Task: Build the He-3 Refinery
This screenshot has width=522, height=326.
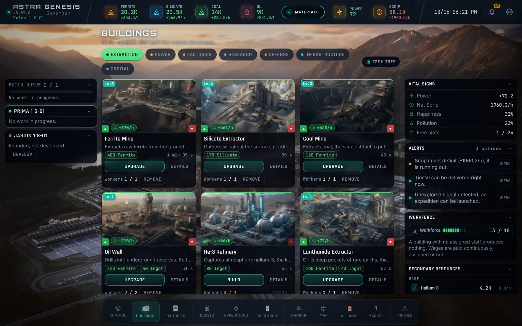Action: [x=234, y=280]
